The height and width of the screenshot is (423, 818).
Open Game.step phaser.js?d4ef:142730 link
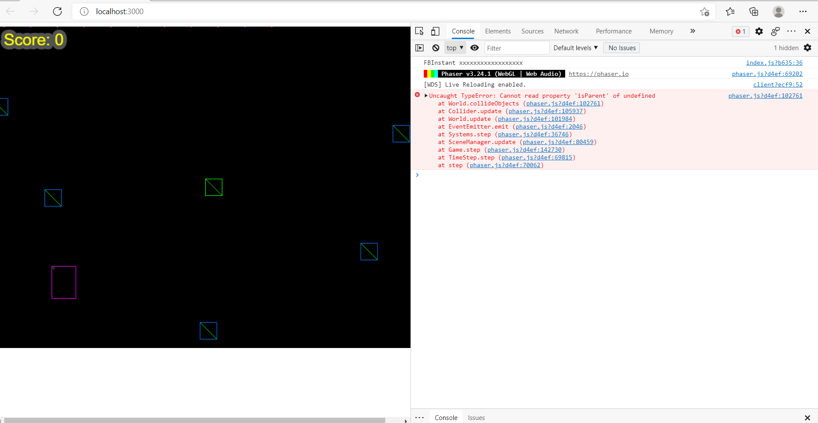pyautogui.click(x=524, y=150)
